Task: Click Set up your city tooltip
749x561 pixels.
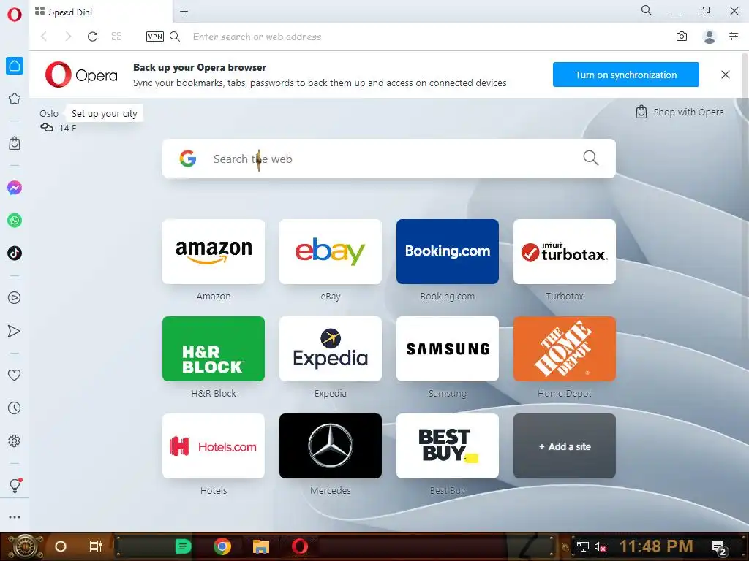Action: point(104,113)
